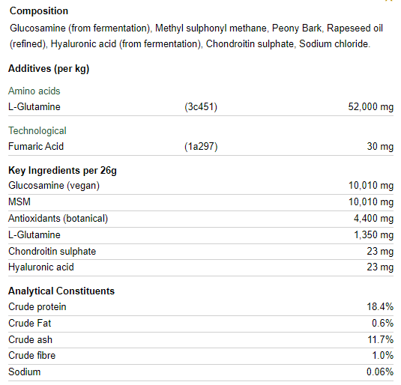Click the Antioxidants (botanical) row
This screenshot has height=385, width=401.
pos(201,218)
